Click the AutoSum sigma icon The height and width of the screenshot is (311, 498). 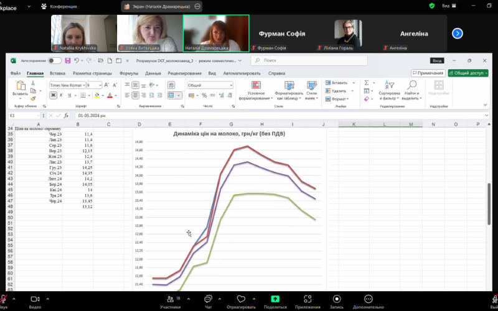367,83
